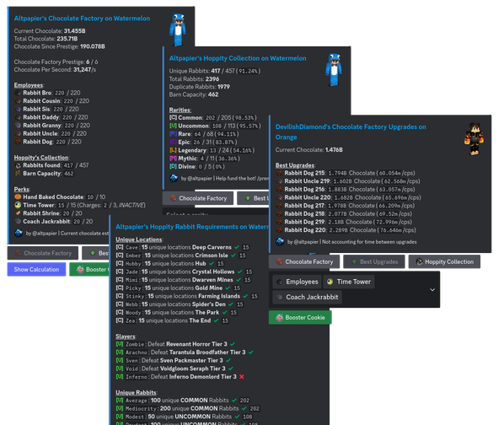Click the Rabbit Dog 215 upgrade icon

(x=279, y=173)
